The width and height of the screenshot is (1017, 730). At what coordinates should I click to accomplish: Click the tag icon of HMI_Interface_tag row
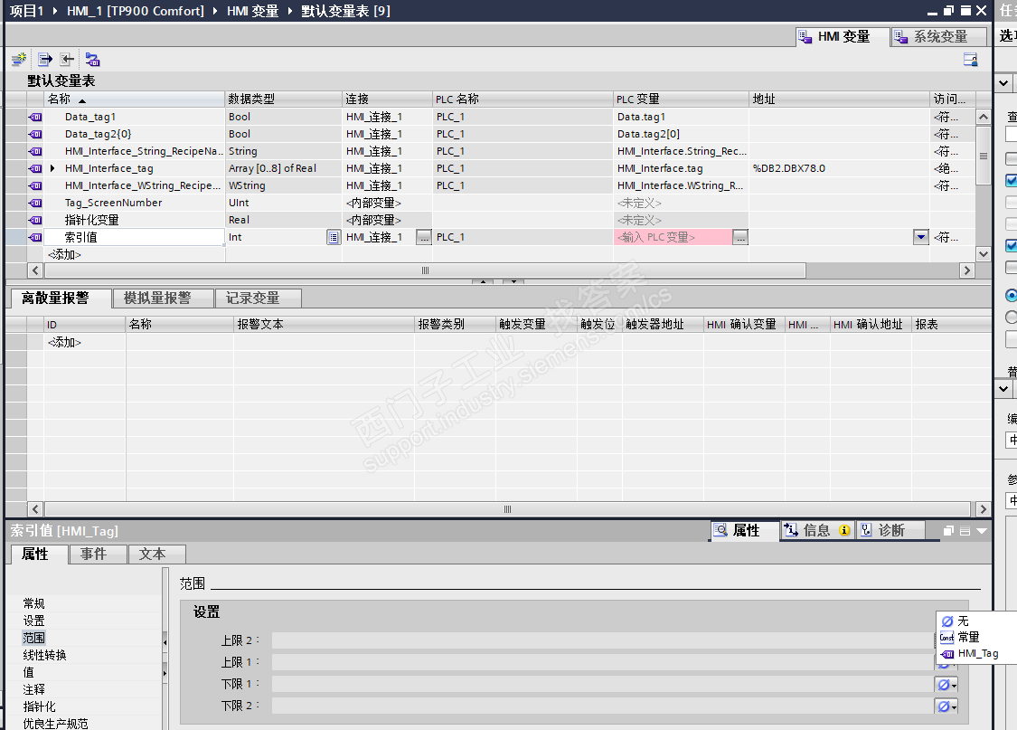coord(35,168)
